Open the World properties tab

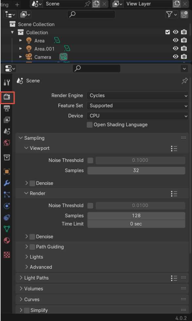7,143
